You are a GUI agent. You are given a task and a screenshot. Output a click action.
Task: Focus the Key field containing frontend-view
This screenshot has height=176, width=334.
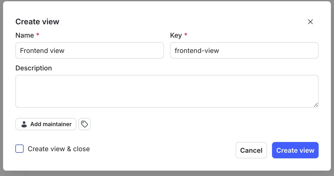(x=244, y=50)
